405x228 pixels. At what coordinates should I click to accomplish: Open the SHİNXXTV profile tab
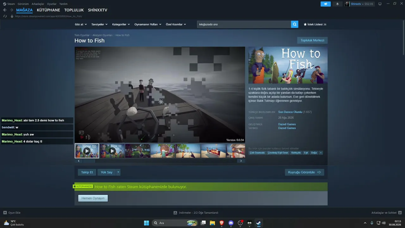[x=97, y=10]
